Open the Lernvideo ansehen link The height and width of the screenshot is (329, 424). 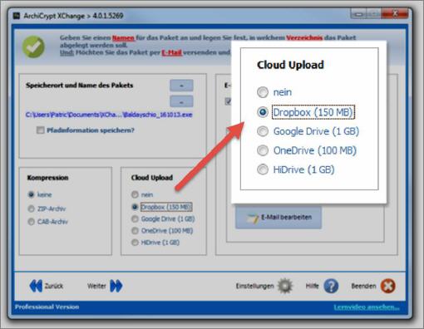[x=367, y=307]
